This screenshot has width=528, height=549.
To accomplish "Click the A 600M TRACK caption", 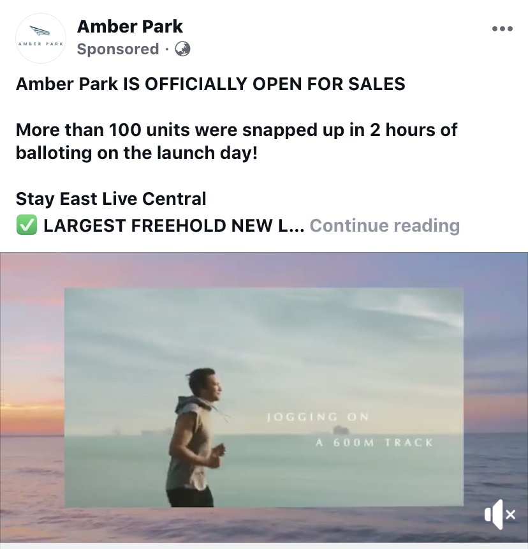I will (x=374, y=442).
